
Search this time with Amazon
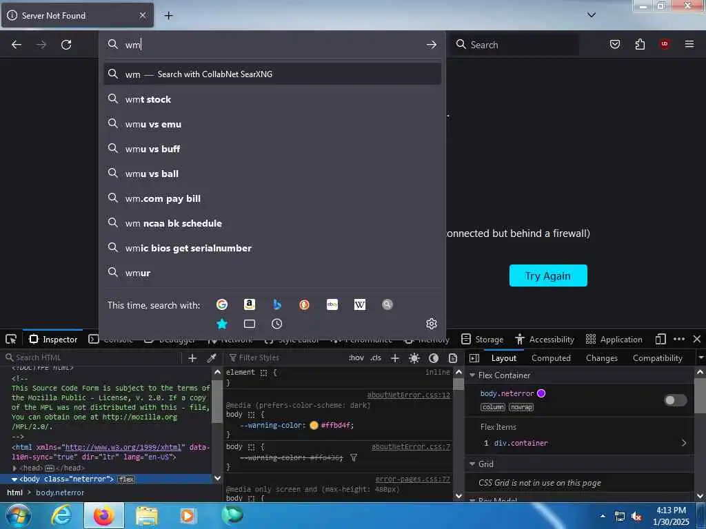click(250, 304)
